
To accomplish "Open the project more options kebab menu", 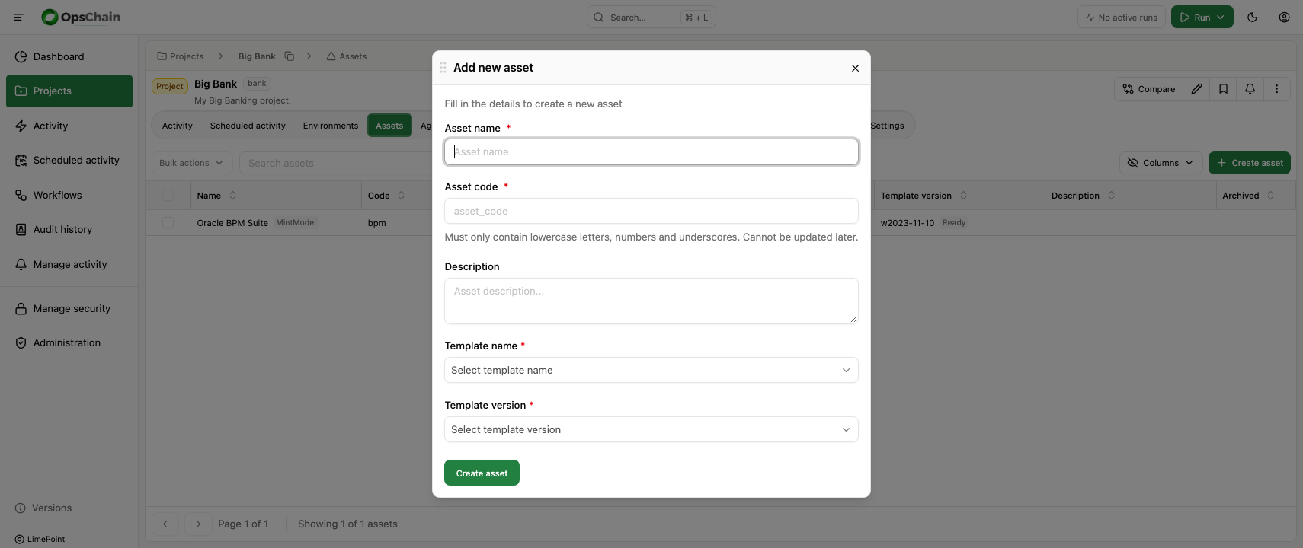I will click(1277, 89).
